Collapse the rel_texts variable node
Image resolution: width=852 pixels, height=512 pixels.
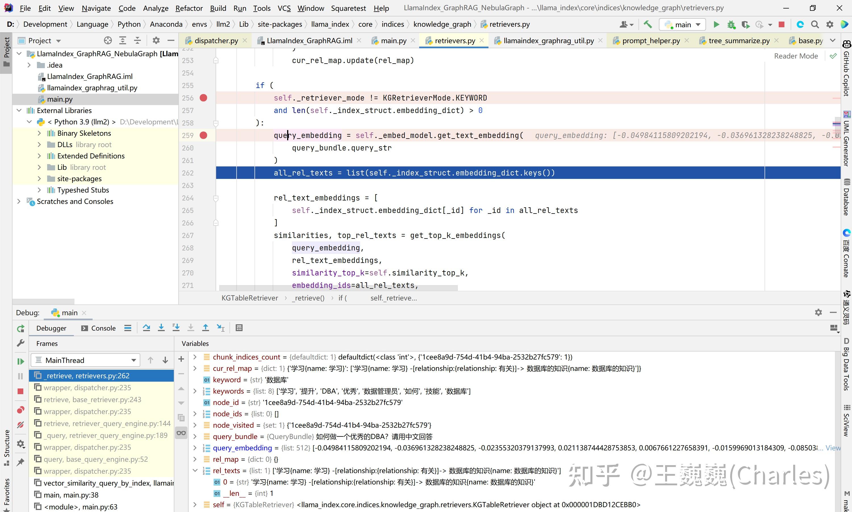pos(195,471)
